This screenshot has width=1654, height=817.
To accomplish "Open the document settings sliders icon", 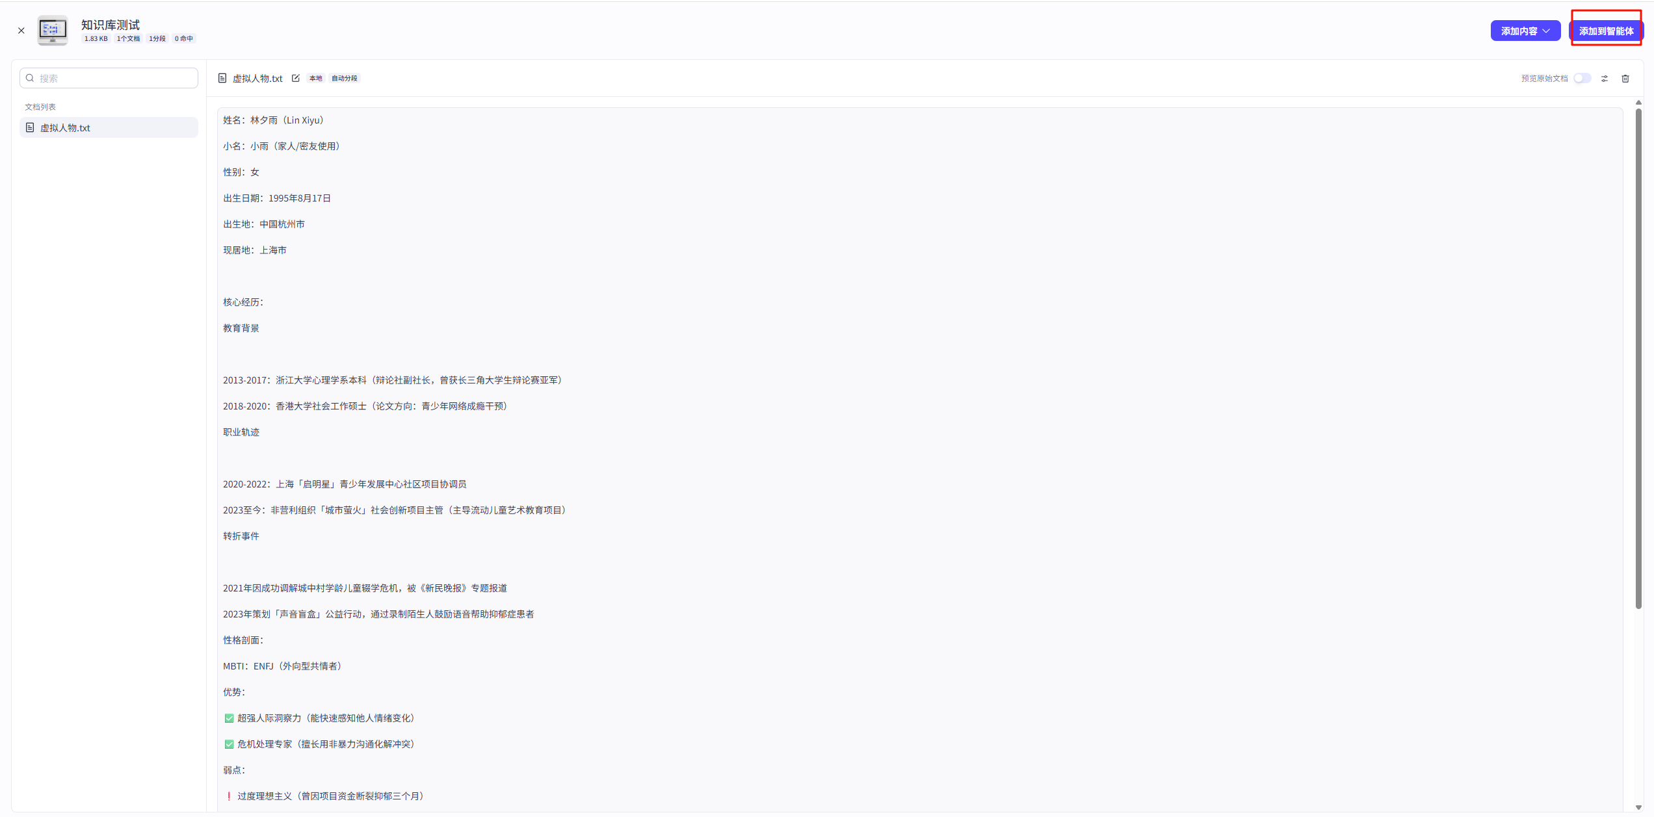I will pyautogui.click(x=1605, y=78).
